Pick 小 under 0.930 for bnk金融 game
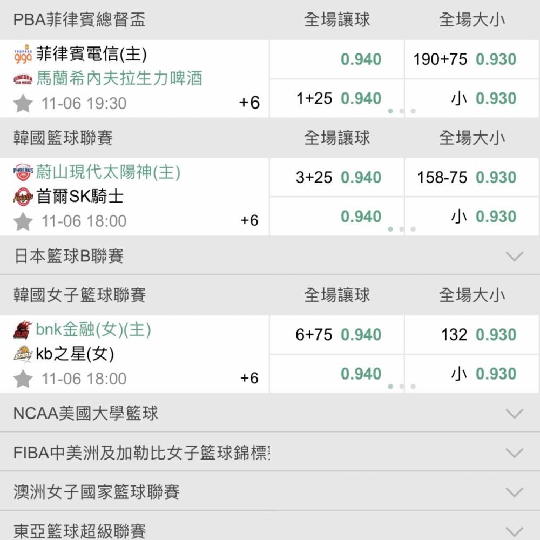540x540 pixels. pyautogui.click(x=471, y=374)
